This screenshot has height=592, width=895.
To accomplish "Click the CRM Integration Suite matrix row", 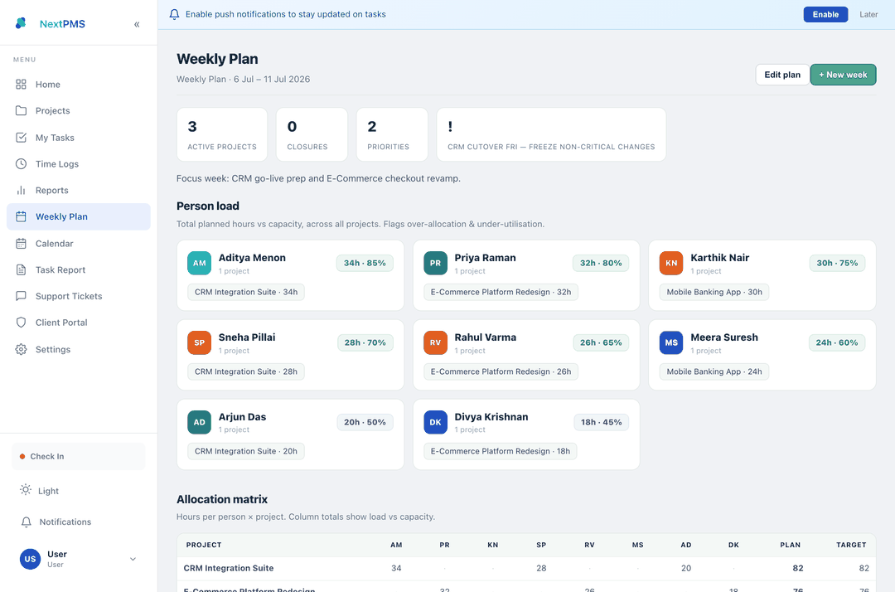I will coord(526,569).
